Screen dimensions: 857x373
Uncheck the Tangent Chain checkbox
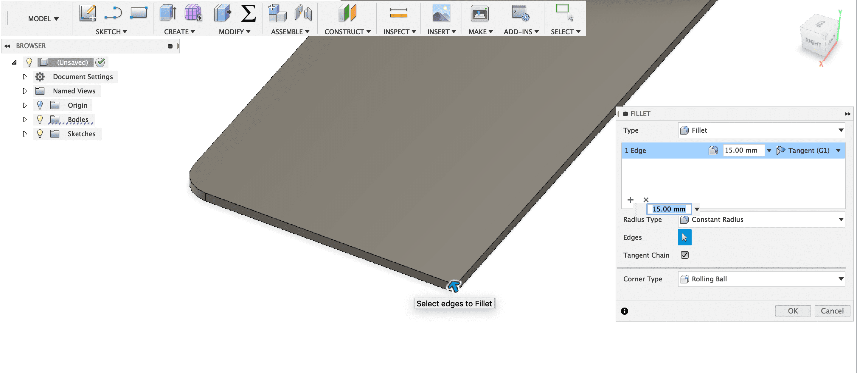[684, 255]
